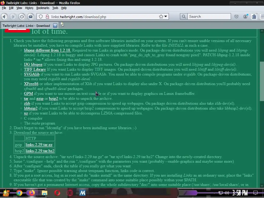Follow the xz link
This screenshot has height=198, width=264.
(26, 113)
